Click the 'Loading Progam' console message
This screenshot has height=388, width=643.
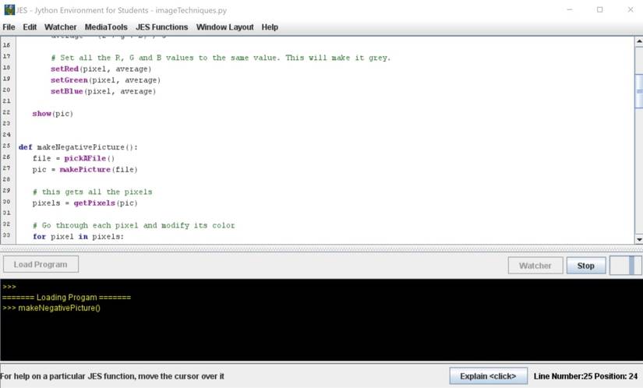coord(66,298)
